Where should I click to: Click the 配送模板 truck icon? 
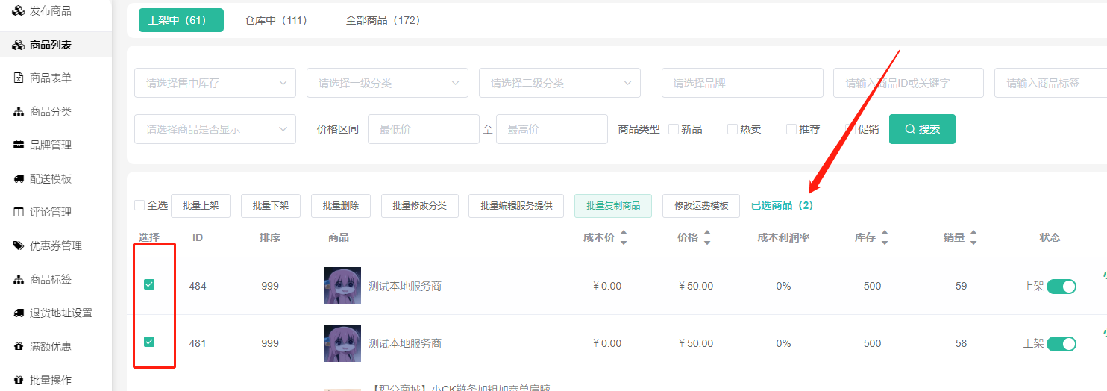pyautogui.click(x=19, y=179)
